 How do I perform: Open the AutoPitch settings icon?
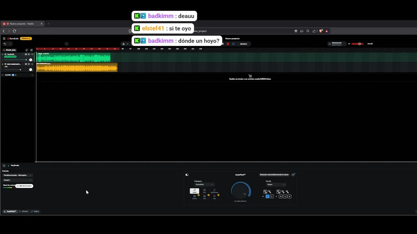click(x=293, y=175)
